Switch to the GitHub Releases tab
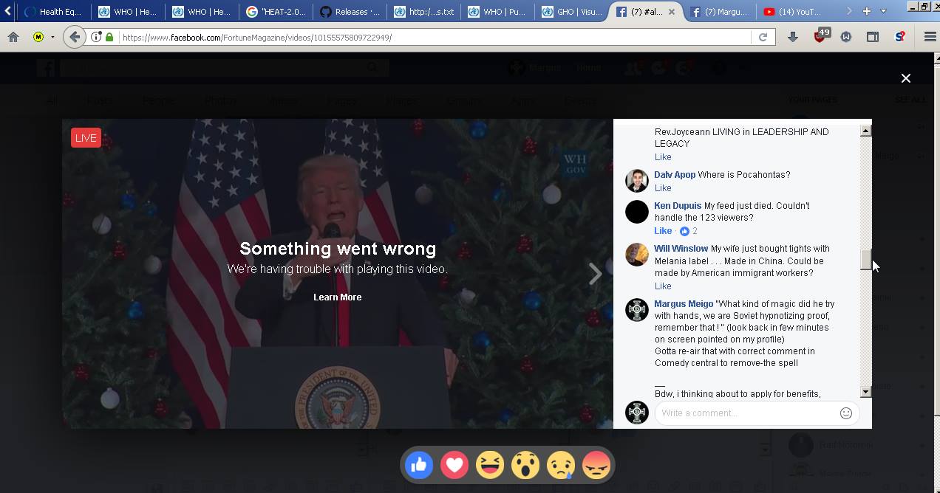The height and width of the screenshot is (493, 940). coord(350,12)
